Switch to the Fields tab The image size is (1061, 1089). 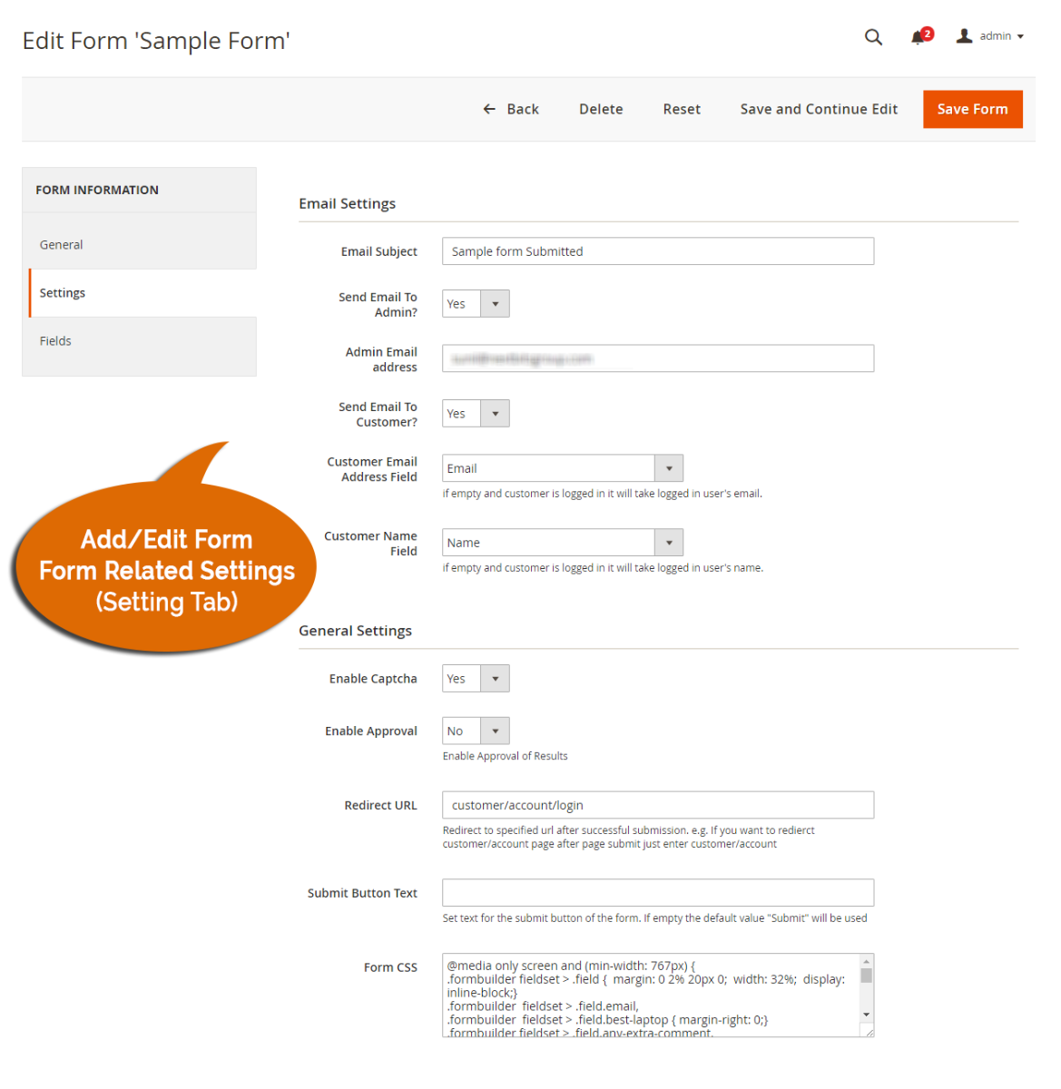pos(55,340)
